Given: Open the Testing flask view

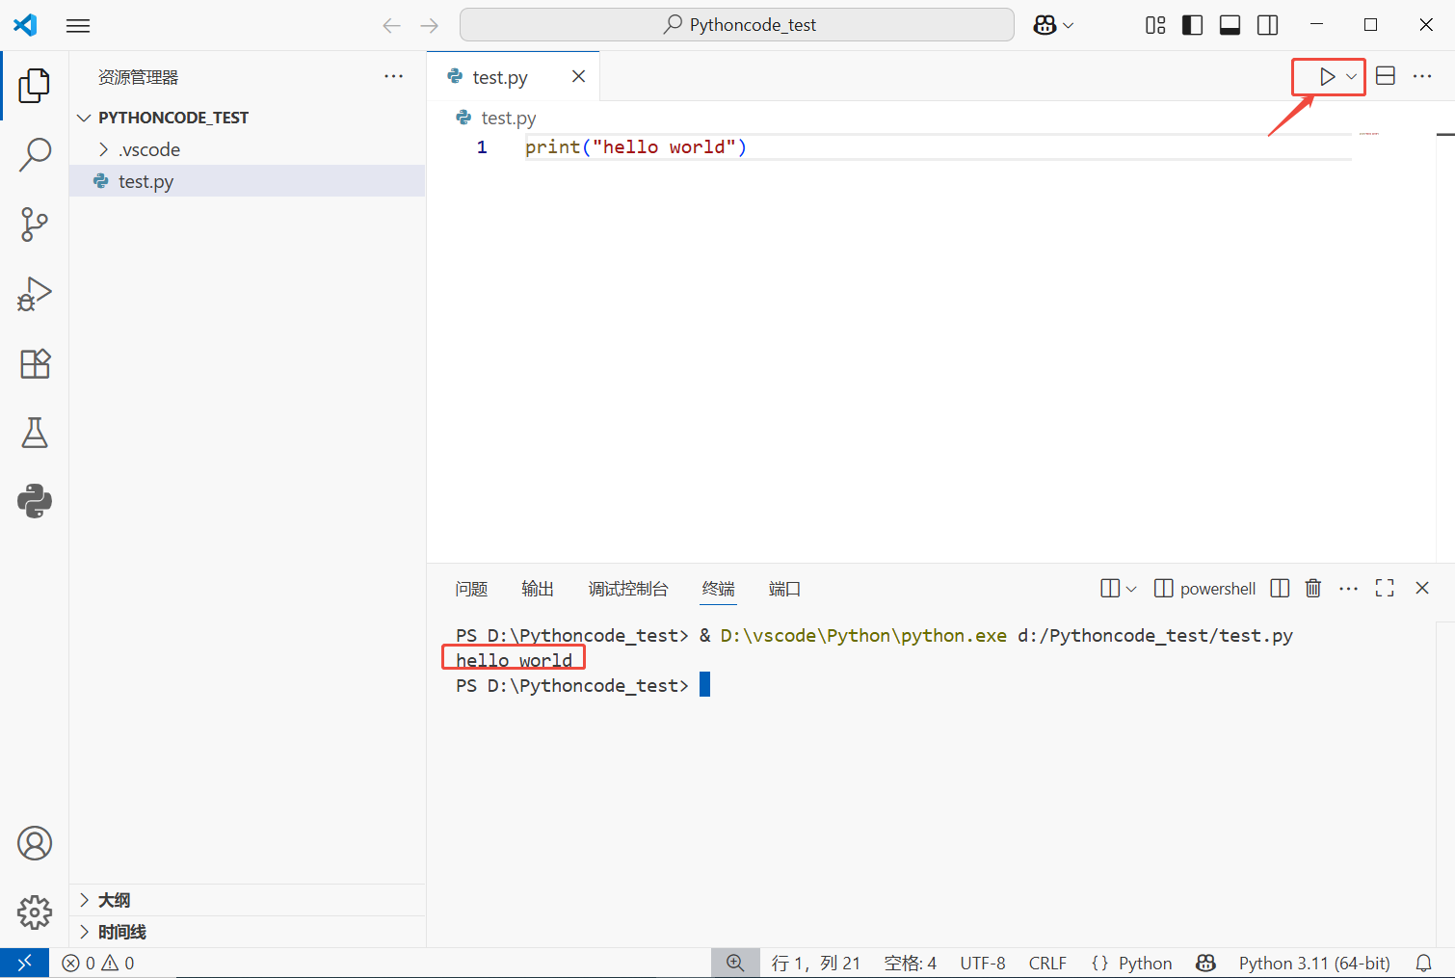Looking at the screenshot, I should (35, 433).
